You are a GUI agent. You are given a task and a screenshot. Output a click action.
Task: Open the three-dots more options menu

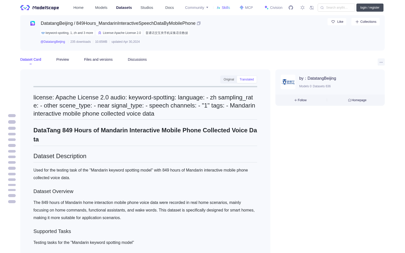click(381, 62)
